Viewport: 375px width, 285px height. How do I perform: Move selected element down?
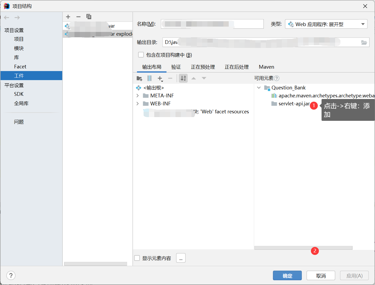204,78
